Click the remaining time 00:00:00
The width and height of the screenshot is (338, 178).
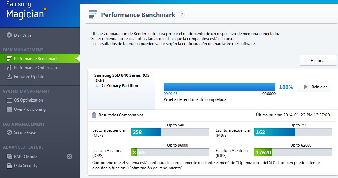point(269,94)
